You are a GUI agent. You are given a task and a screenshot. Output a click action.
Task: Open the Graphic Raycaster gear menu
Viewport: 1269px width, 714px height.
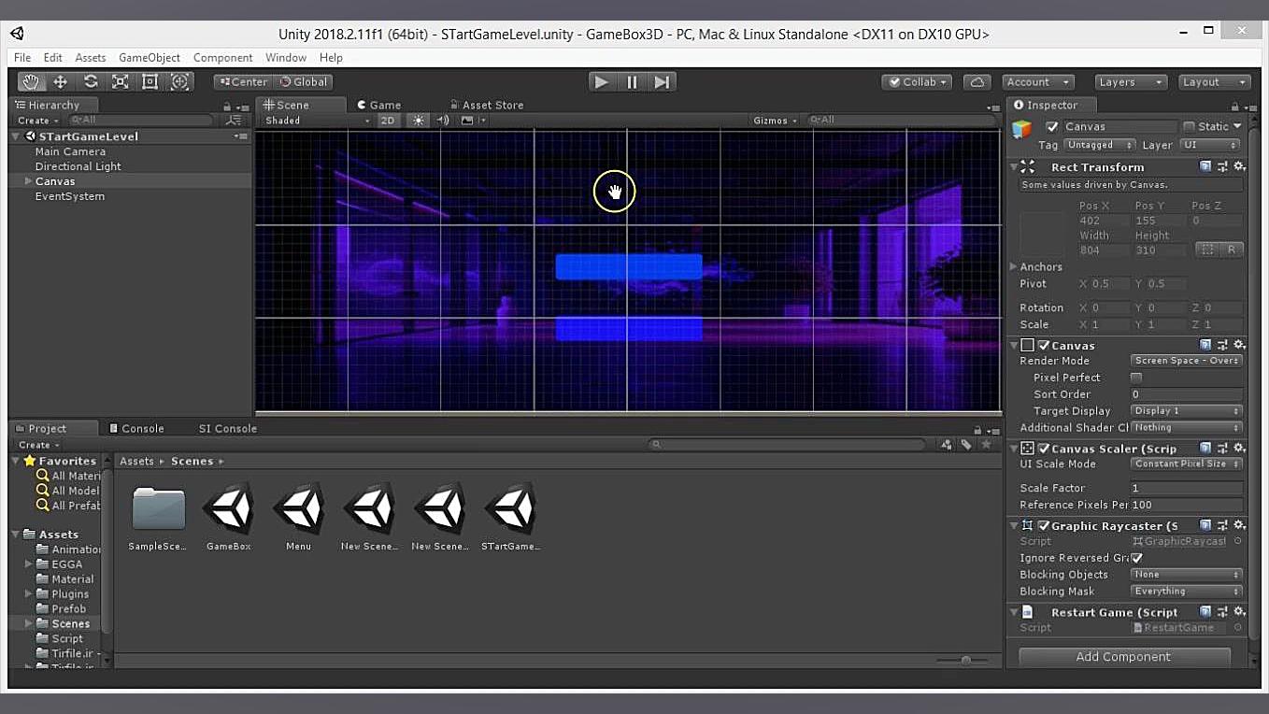[x=1239, y=525]
